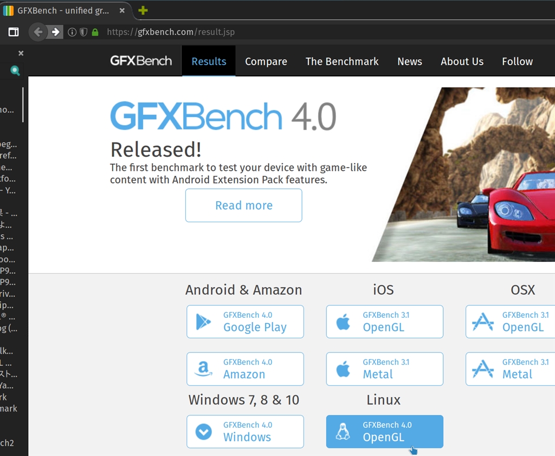Go back with browser back arrow
This screenshot has width=555, height=456.
coord(38,32)
